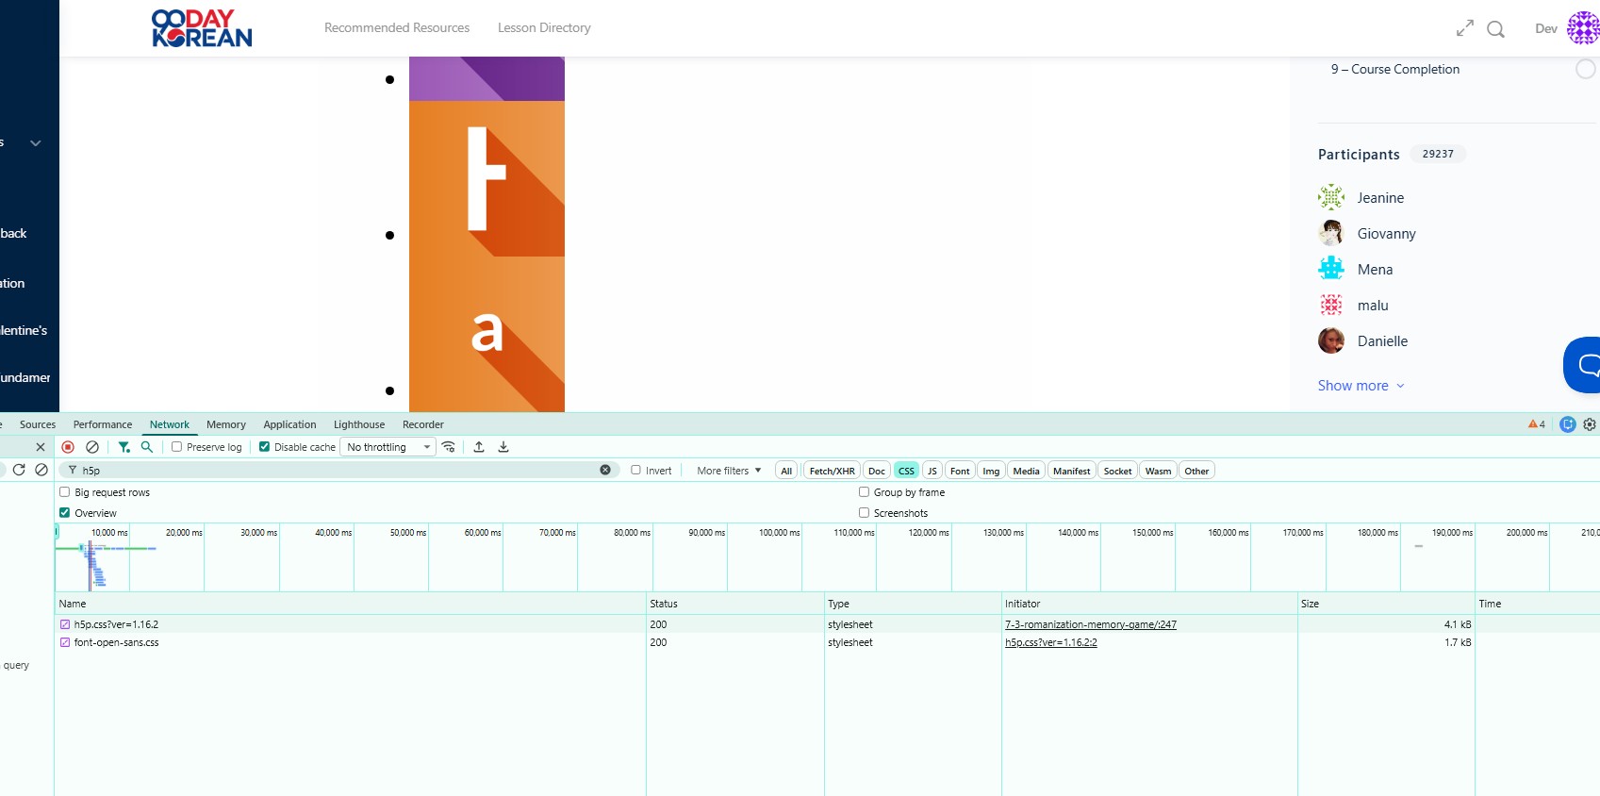Open network conditions wifi icon
This screenshot has width=1600, height=796.
(449, 447)
